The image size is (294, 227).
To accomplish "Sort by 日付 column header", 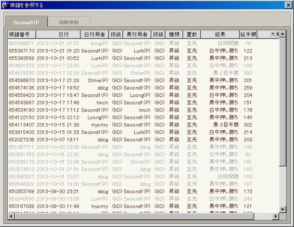I will tap(58, 34).
